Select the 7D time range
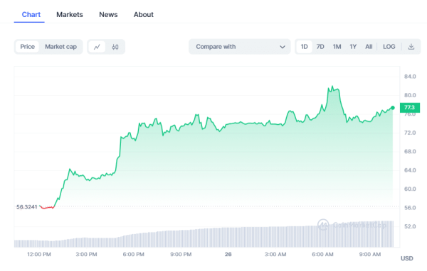 320,47
